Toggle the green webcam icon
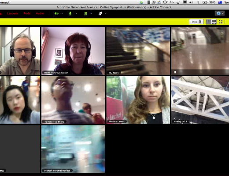 (85, 14)
